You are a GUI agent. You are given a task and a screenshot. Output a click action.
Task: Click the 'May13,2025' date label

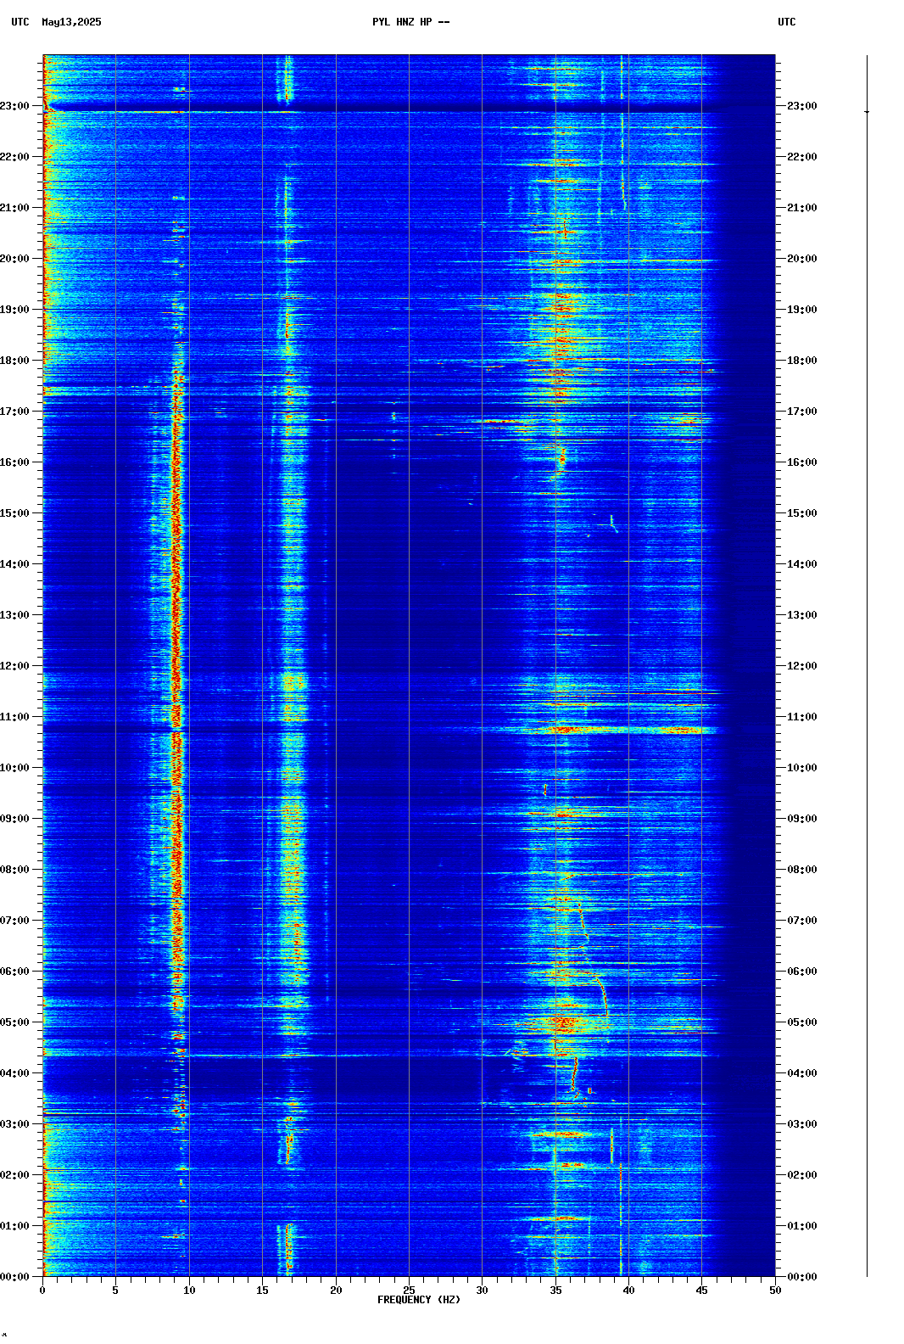click(x=71, y=22)
